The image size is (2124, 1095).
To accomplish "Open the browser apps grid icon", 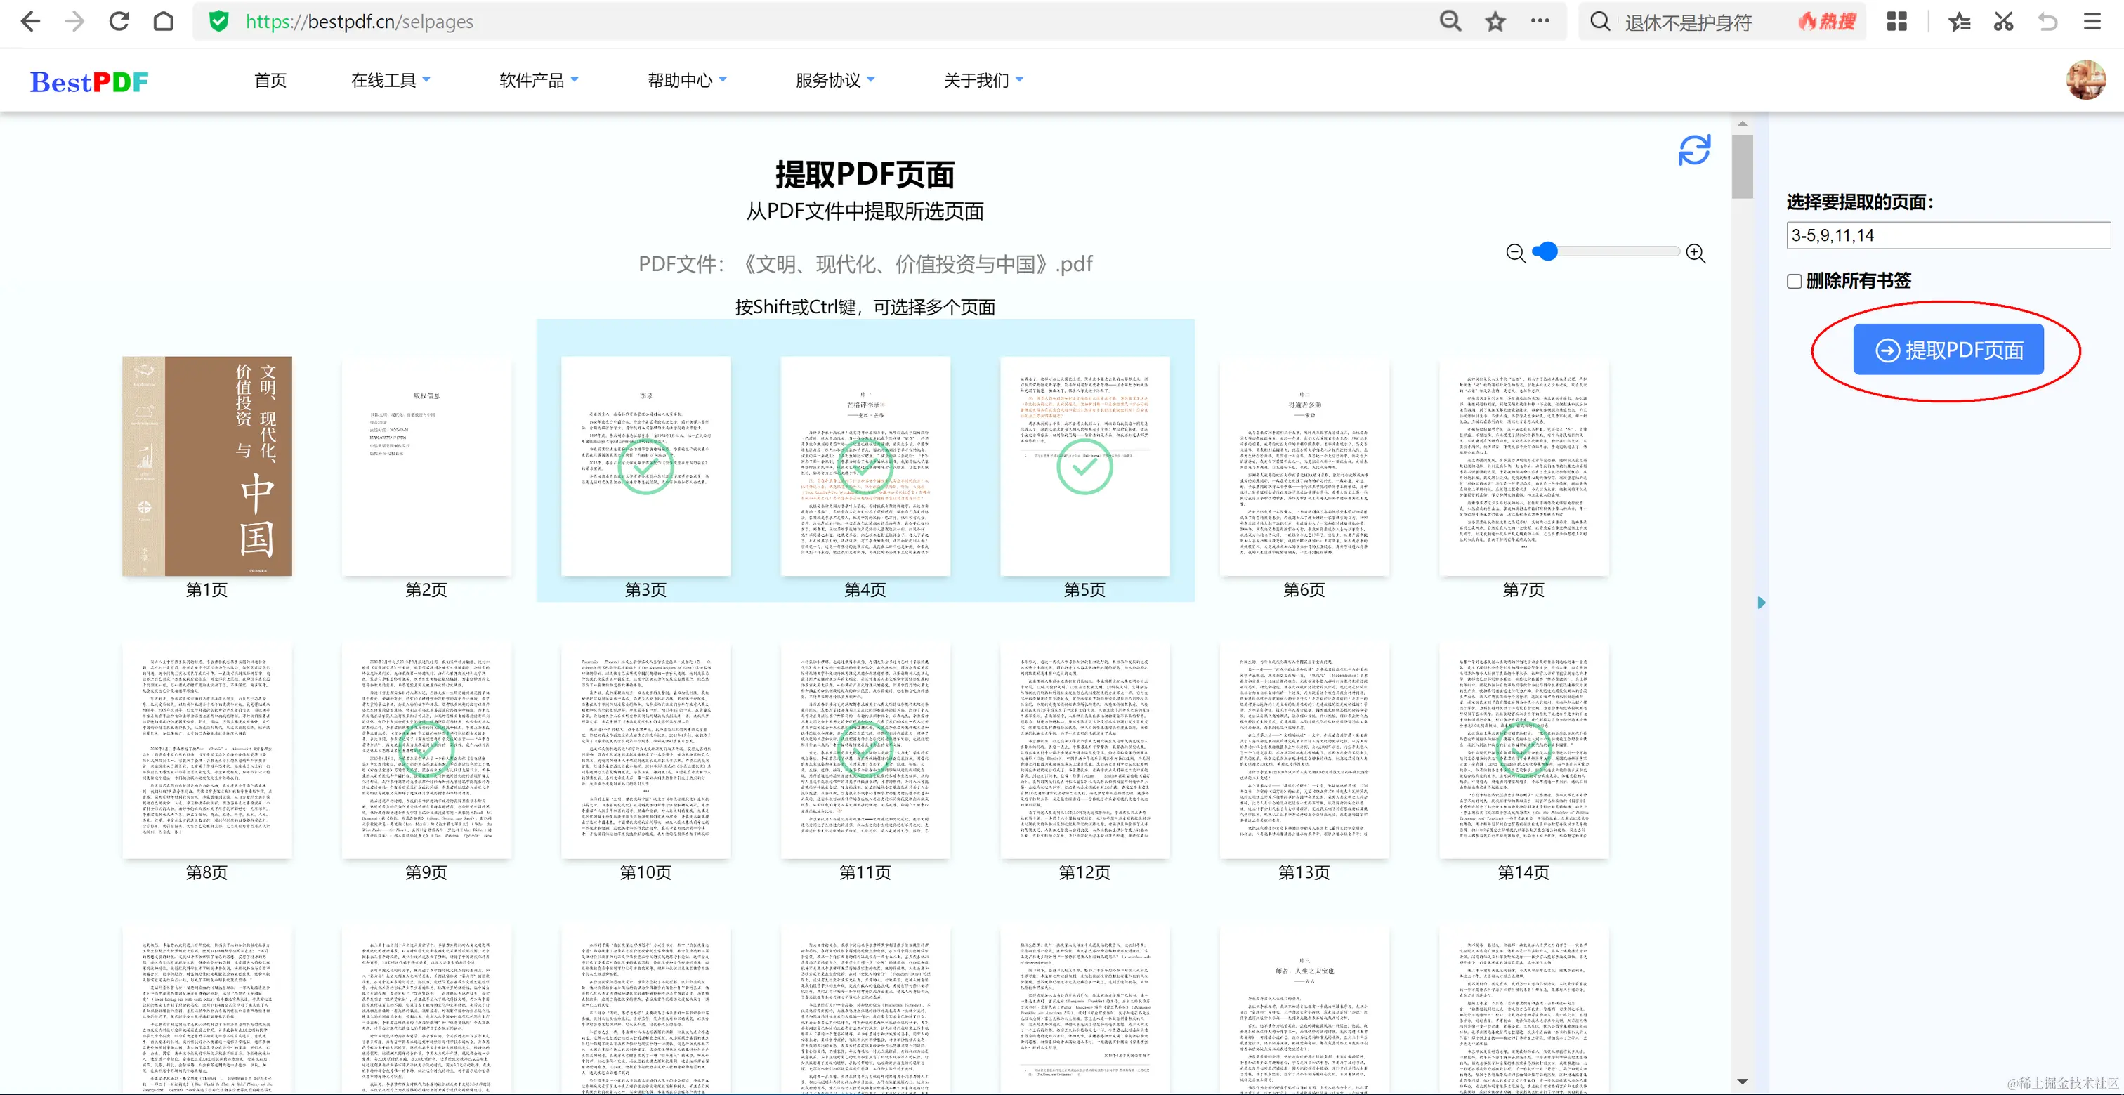I will tap(1896, 22).
